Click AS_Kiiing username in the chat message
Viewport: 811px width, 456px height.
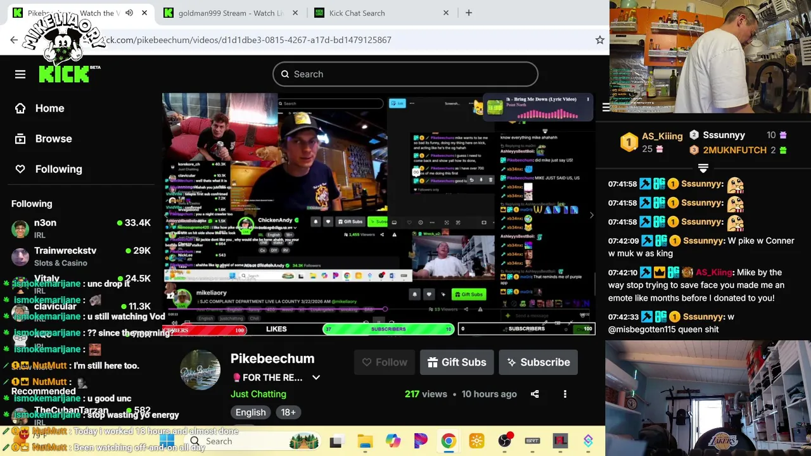pyautogui.click(x=714, y=272)
